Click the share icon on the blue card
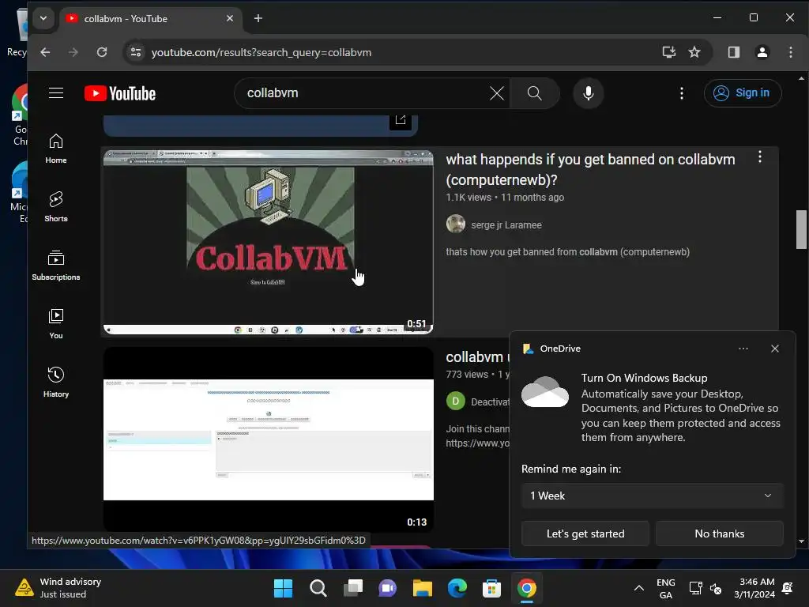Screen dimensions: 809x607 (x=401, y=120)
